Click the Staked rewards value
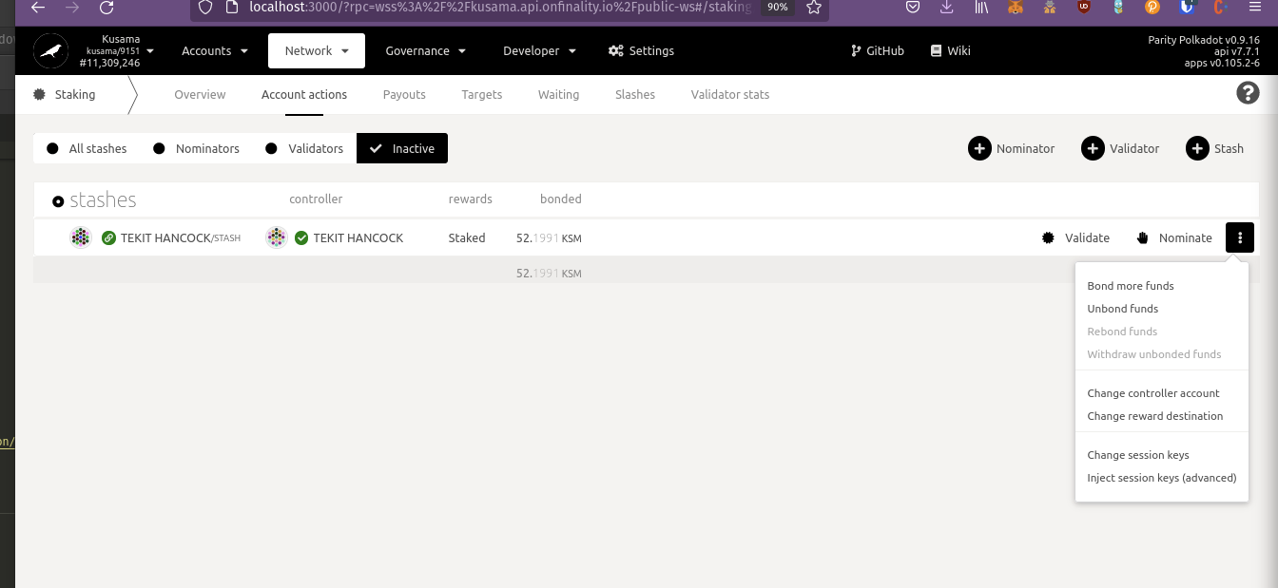This screenshot has width=1278, height=588. coord(467,237)
